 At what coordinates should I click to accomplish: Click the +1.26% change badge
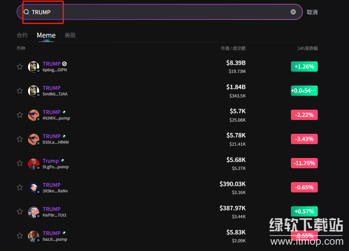click(304, 67)
